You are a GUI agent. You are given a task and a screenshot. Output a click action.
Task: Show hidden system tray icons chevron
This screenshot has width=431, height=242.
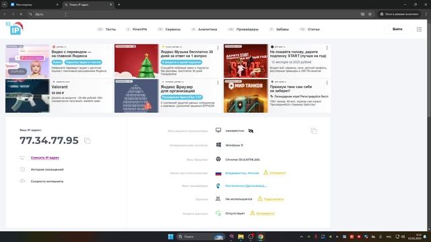(302, 237)
